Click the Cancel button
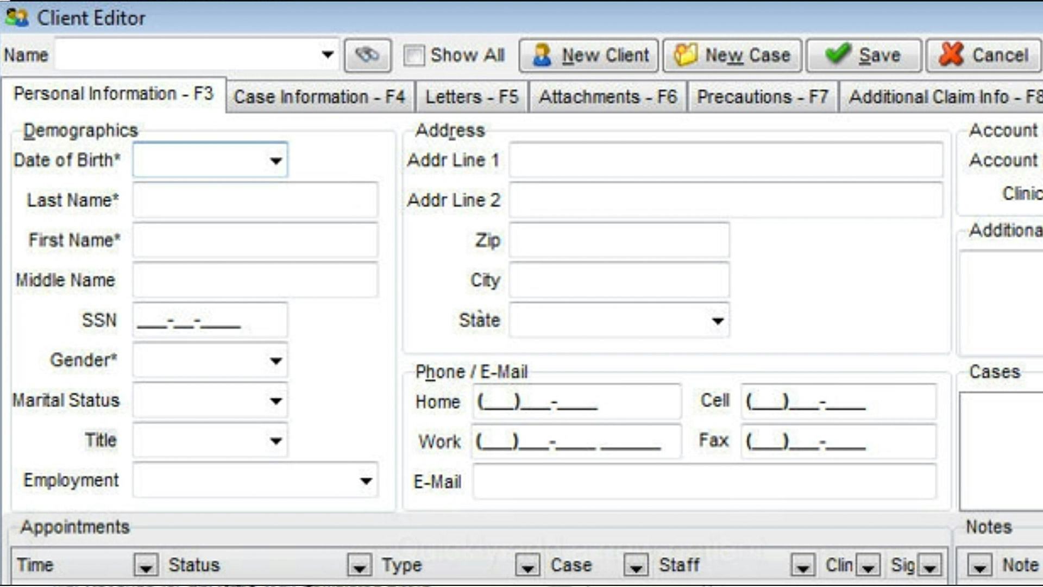This screenshot has width=1043, height=587. coord(984,55)
